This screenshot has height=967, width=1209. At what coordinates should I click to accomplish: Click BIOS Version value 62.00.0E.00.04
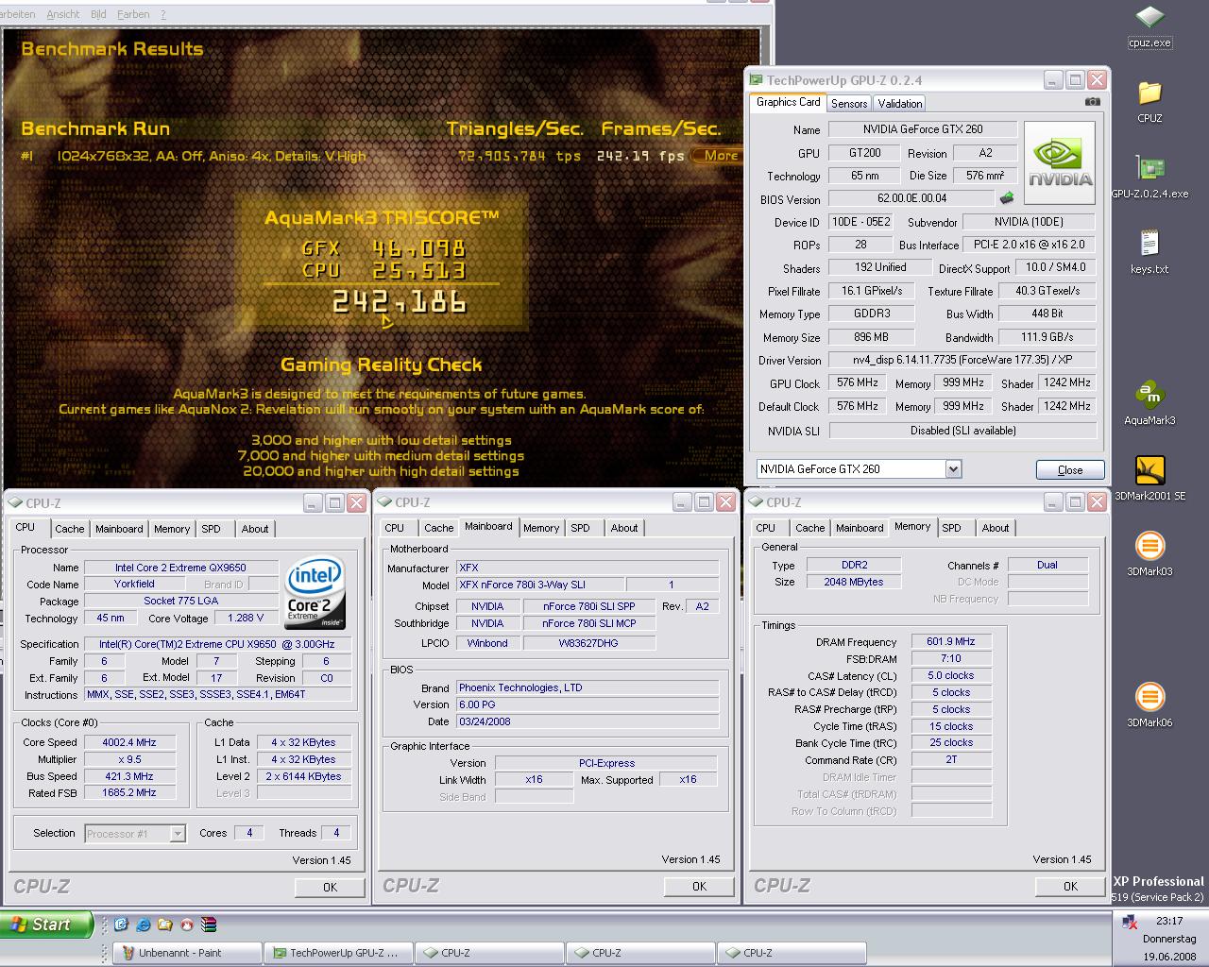pos(911,198)
